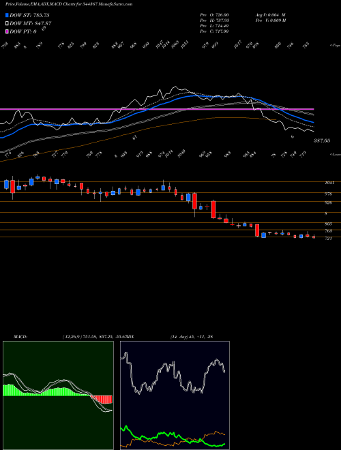Screen dimensions: 341x450
Task: Click the 721 price level label
Action: (328, 239)
